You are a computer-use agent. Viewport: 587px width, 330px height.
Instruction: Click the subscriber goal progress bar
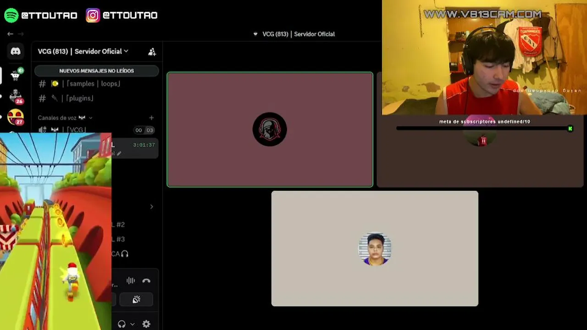(x=484, y=129)
